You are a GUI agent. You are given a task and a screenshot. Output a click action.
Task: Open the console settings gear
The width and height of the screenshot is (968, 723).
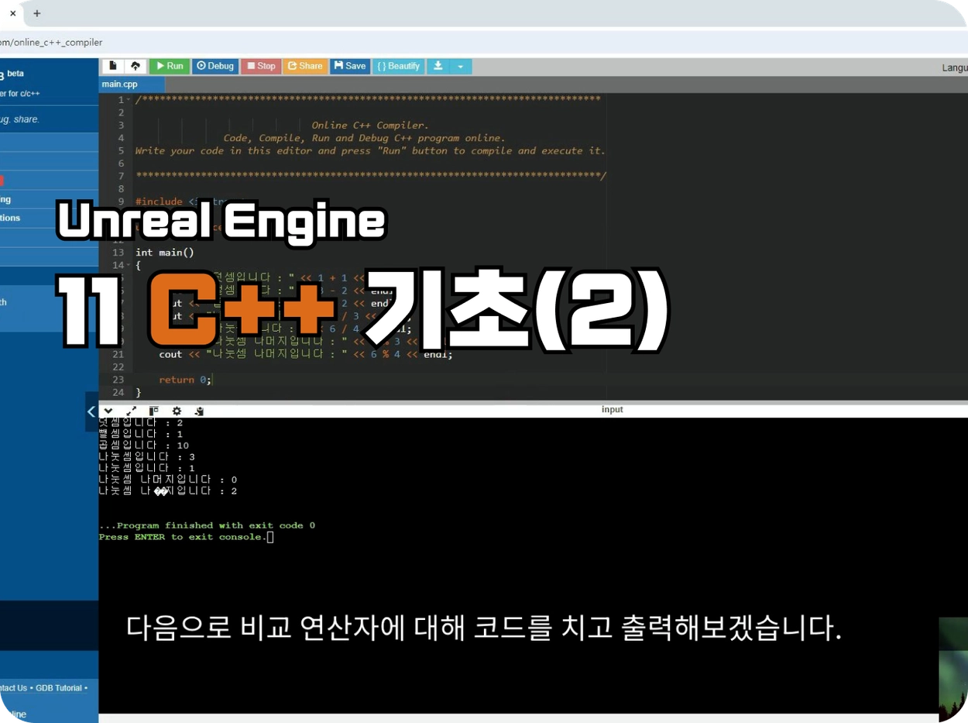point(177,411)
